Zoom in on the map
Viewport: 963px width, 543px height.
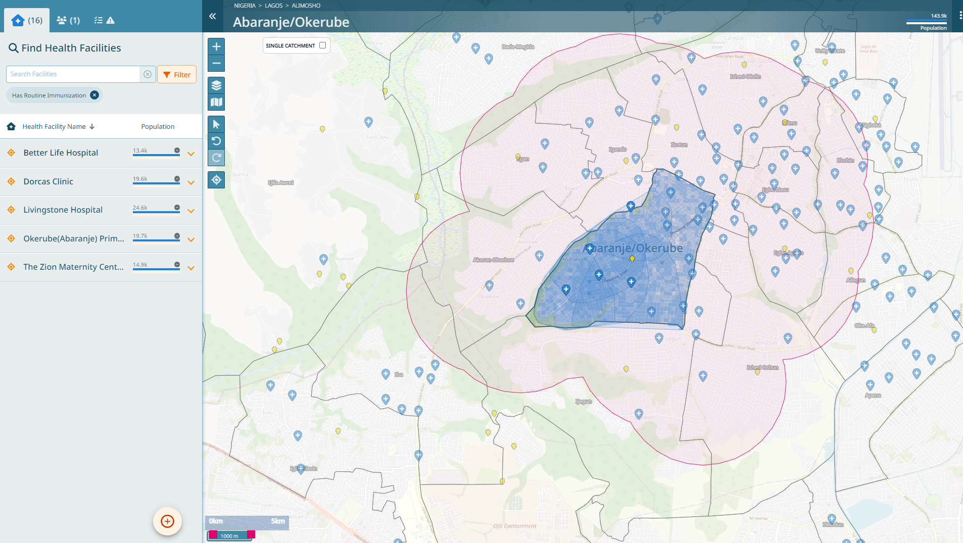[216, 47]
